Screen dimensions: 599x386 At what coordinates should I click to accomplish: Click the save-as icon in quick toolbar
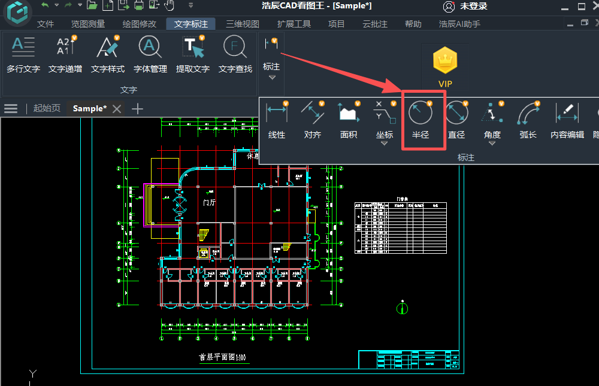[x=123, y=5]
